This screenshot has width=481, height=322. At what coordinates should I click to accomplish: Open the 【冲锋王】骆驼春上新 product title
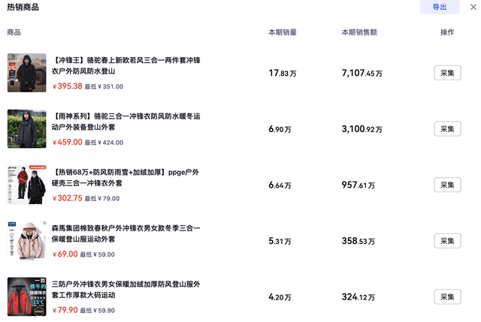(126, 65)
